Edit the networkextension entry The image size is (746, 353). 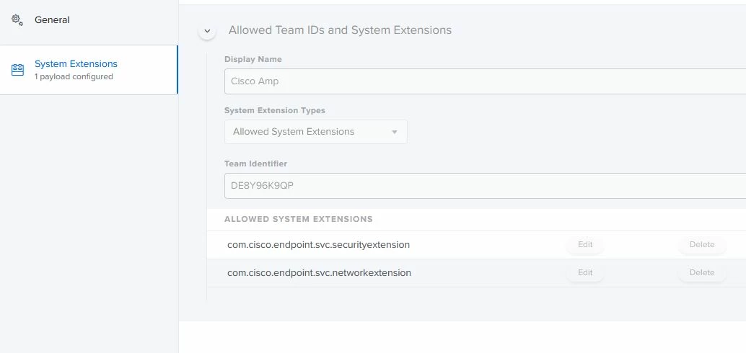pyautogui.click(x=585, y=273)
